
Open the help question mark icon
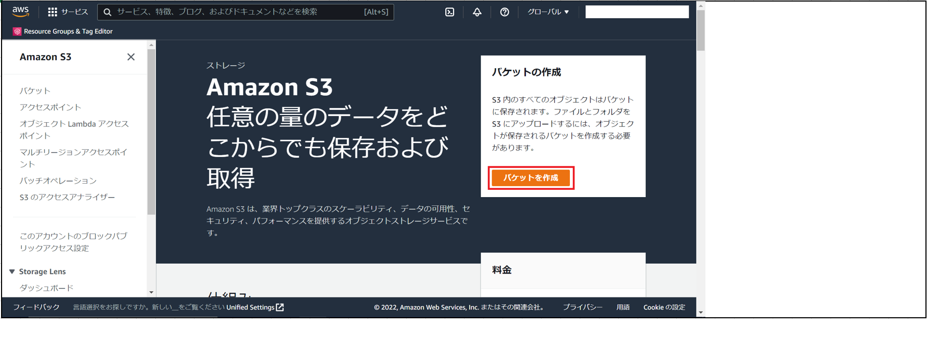point(505,12)
